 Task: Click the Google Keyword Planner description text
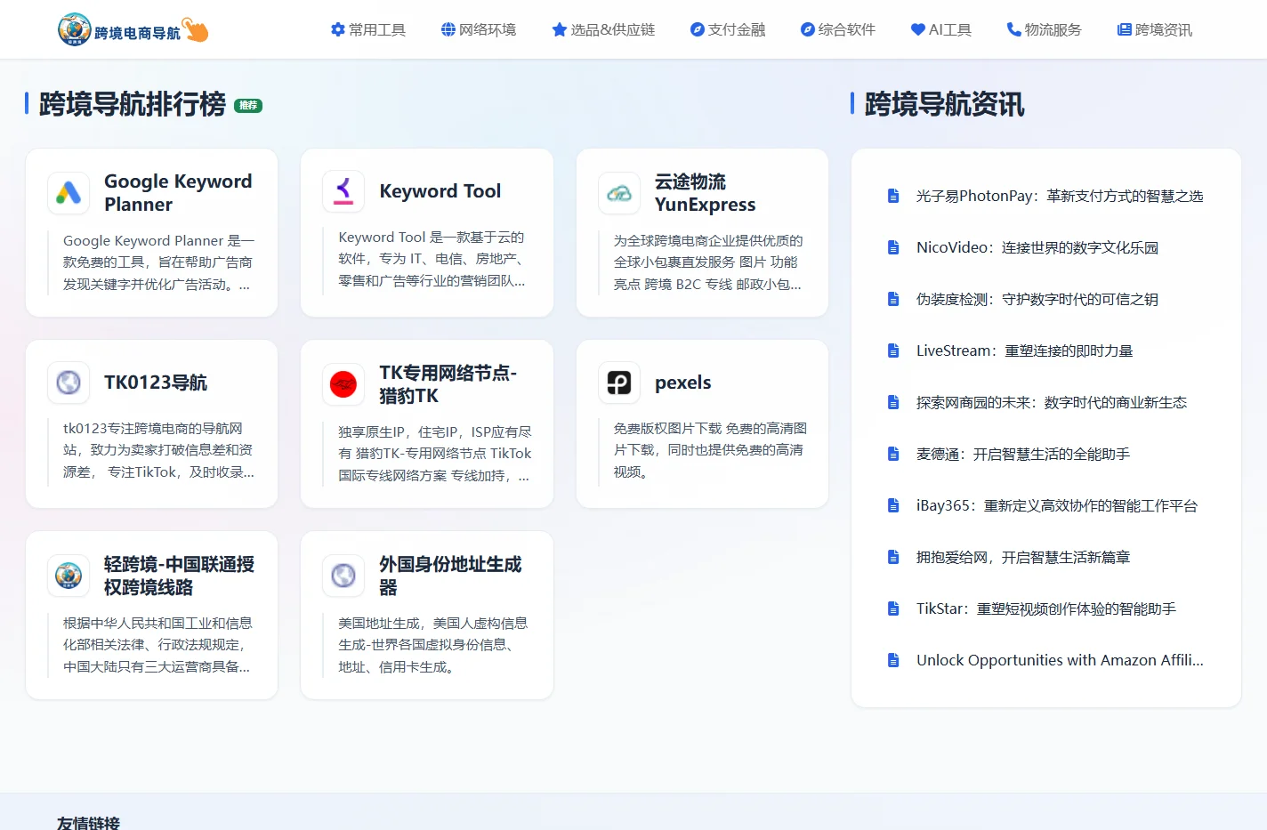point(158,262)
